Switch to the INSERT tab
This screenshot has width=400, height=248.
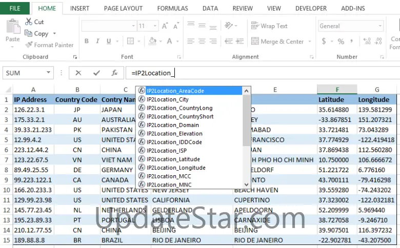point(79,8)
